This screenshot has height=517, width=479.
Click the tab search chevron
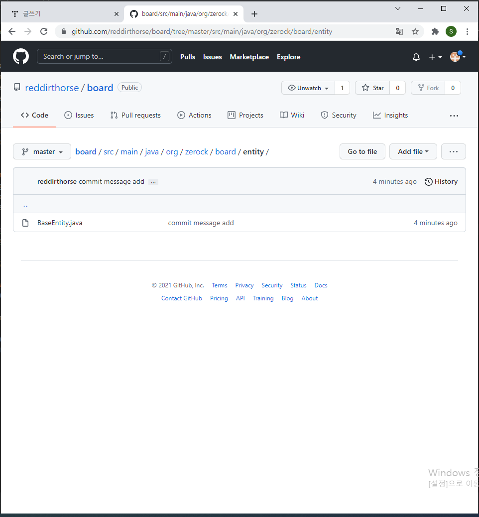click(398, 8)
